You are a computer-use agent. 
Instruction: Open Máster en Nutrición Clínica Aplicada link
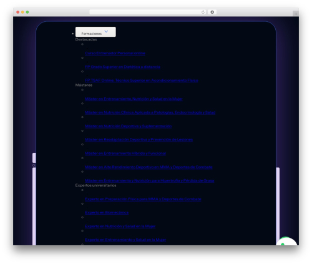150,112
